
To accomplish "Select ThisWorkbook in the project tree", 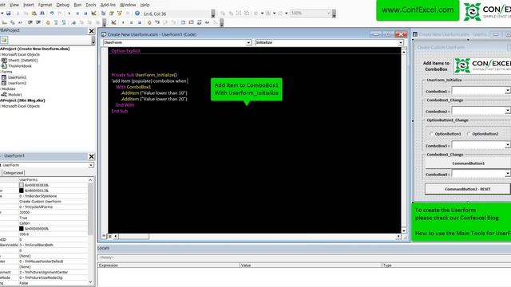I will (19, 66).
